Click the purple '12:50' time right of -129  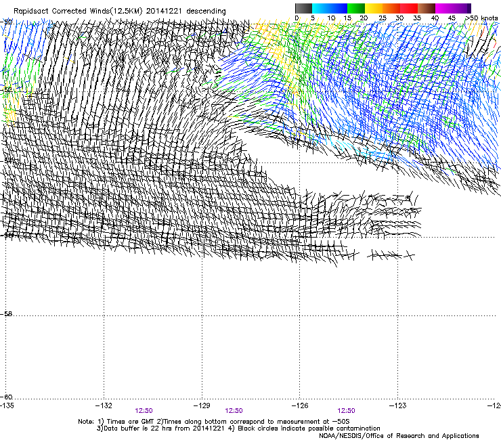[234, 411]
